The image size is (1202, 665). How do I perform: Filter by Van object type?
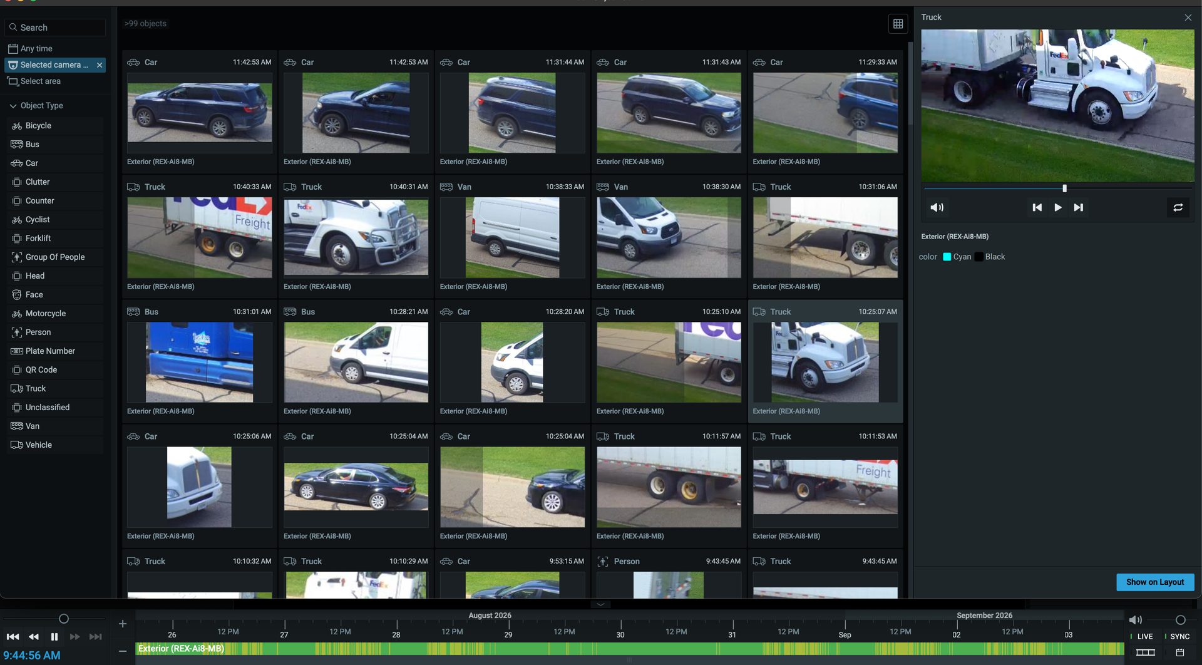[54, 426]
